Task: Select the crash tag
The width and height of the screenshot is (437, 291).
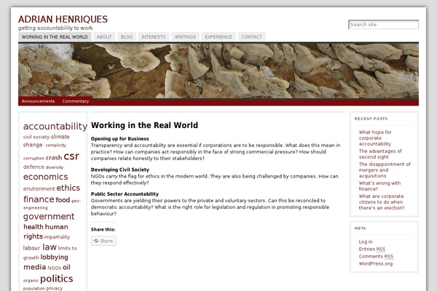Action: [x=54, y=158]
